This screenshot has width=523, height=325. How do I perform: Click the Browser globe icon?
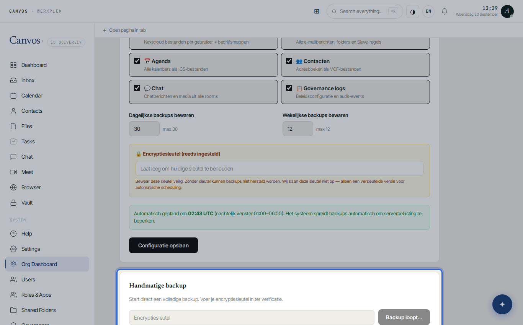pyautogui.click(x=13, y=187)
